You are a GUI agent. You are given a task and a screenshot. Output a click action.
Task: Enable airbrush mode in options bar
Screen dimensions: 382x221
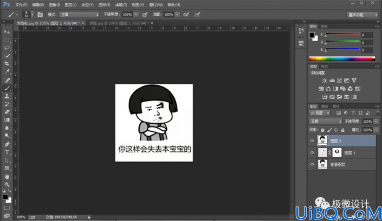186,15
